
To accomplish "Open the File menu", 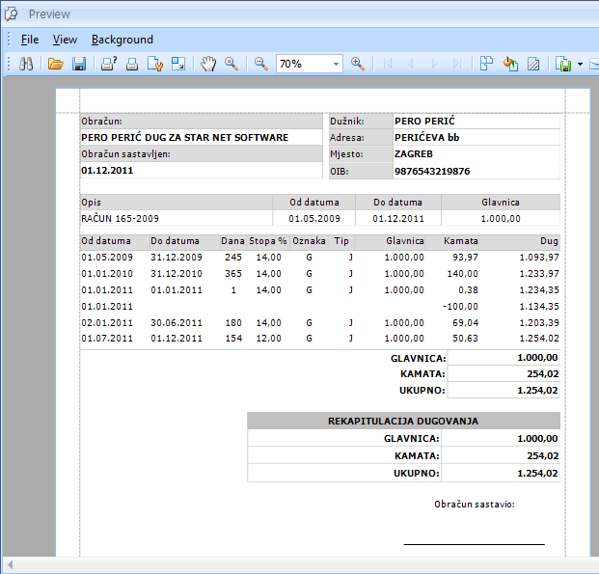I will tap(30, 40).
